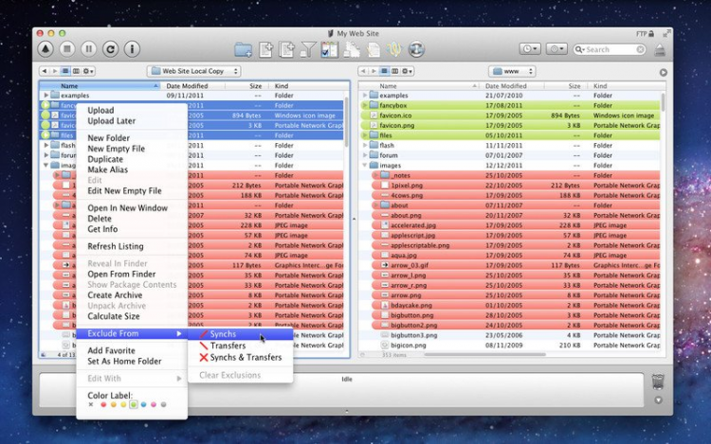
Task: Click the Filter funnel toolbar icon
Action: 308,49
